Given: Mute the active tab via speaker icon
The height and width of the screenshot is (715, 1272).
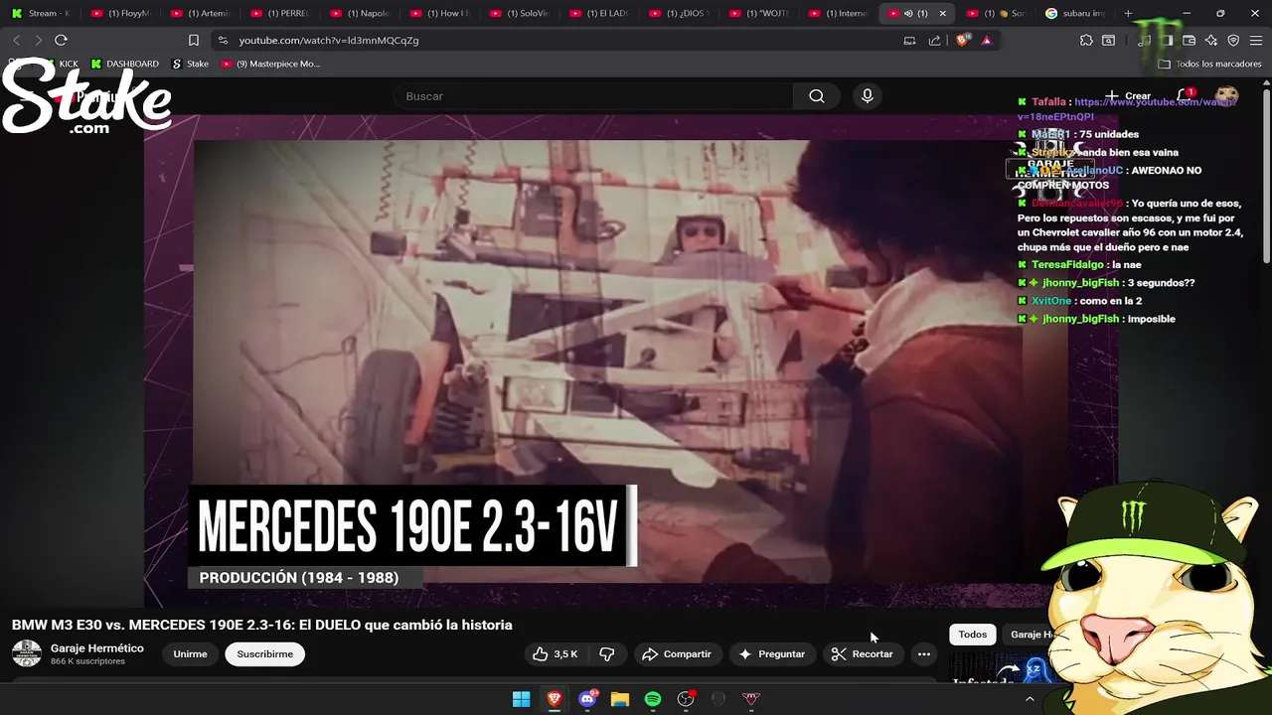Looking at the screenshot, I should 908,13.
